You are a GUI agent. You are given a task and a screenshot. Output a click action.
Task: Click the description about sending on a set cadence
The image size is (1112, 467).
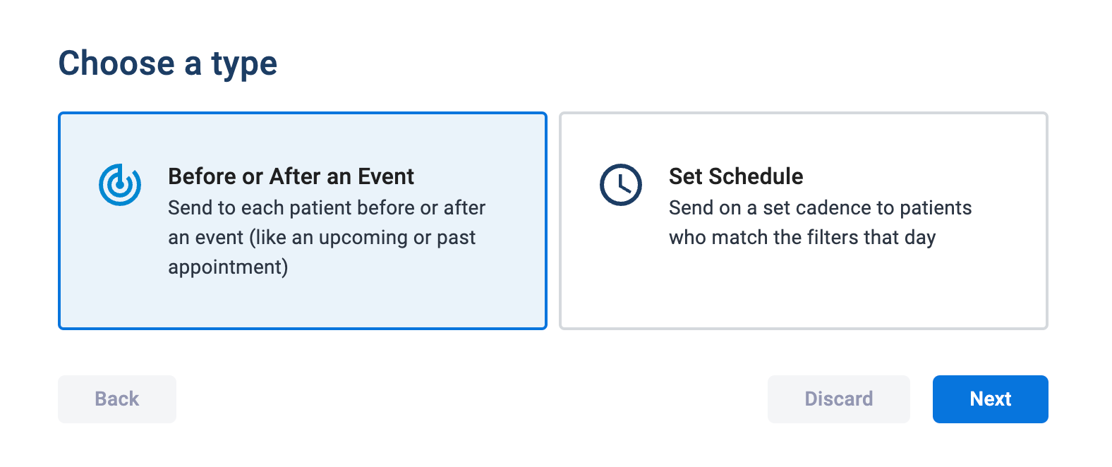pyautogui.click(x=821, y=222)
